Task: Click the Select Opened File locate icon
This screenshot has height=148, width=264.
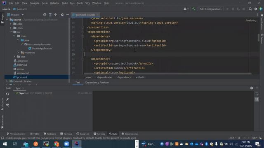Action: (x=45, y=15)
